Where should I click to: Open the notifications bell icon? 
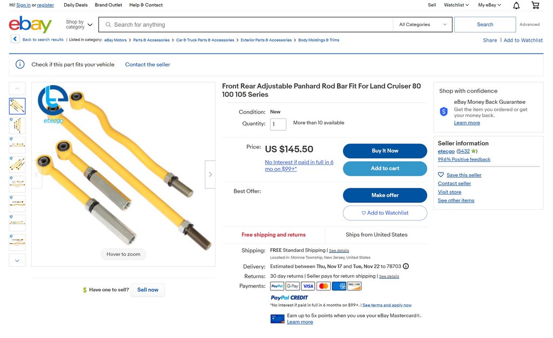(516, 5)
